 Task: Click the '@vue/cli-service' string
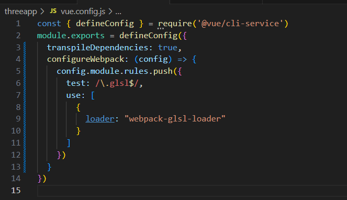(x=240, y=24)
